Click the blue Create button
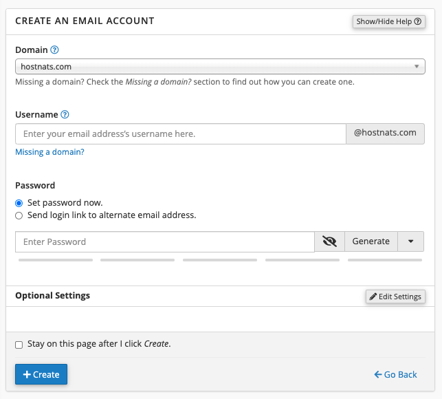Image resolution: width=442 pixels, height=399 pixels. pos(41,374)
